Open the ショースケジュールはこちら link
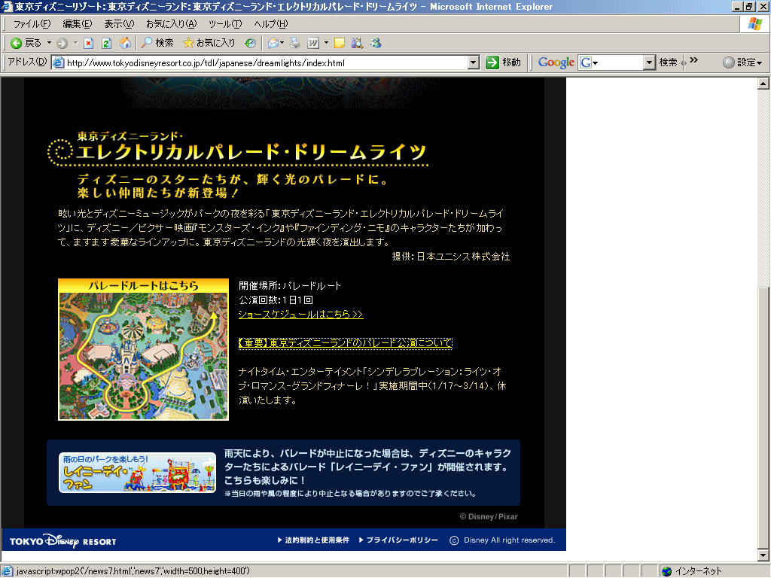 [x=301, y=315]
